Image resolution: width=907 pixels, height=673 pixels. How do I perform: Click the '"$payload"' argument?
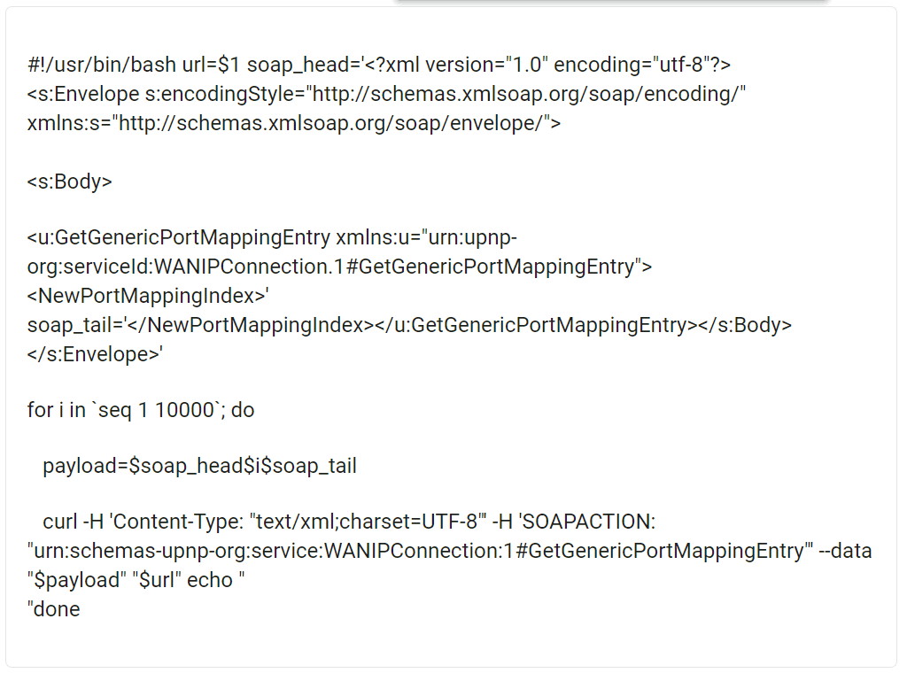pos(77,580)
